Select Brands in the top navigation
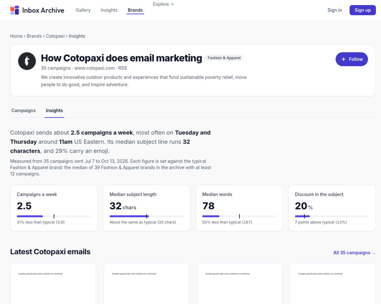The image size is (381, 304). click(135, 10)
